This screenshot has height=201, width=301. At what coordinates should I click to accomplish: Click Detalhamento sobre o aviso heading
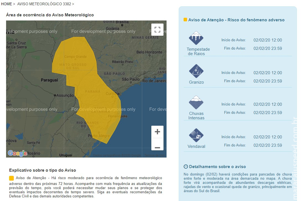pyautogui.click(x=217, y=167)
